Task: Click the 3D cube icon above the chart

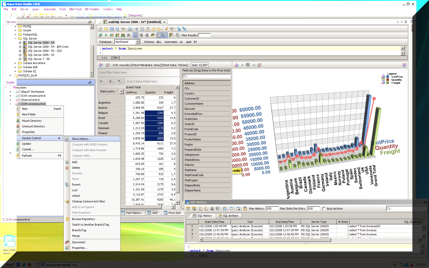Action: click(248, 65)
